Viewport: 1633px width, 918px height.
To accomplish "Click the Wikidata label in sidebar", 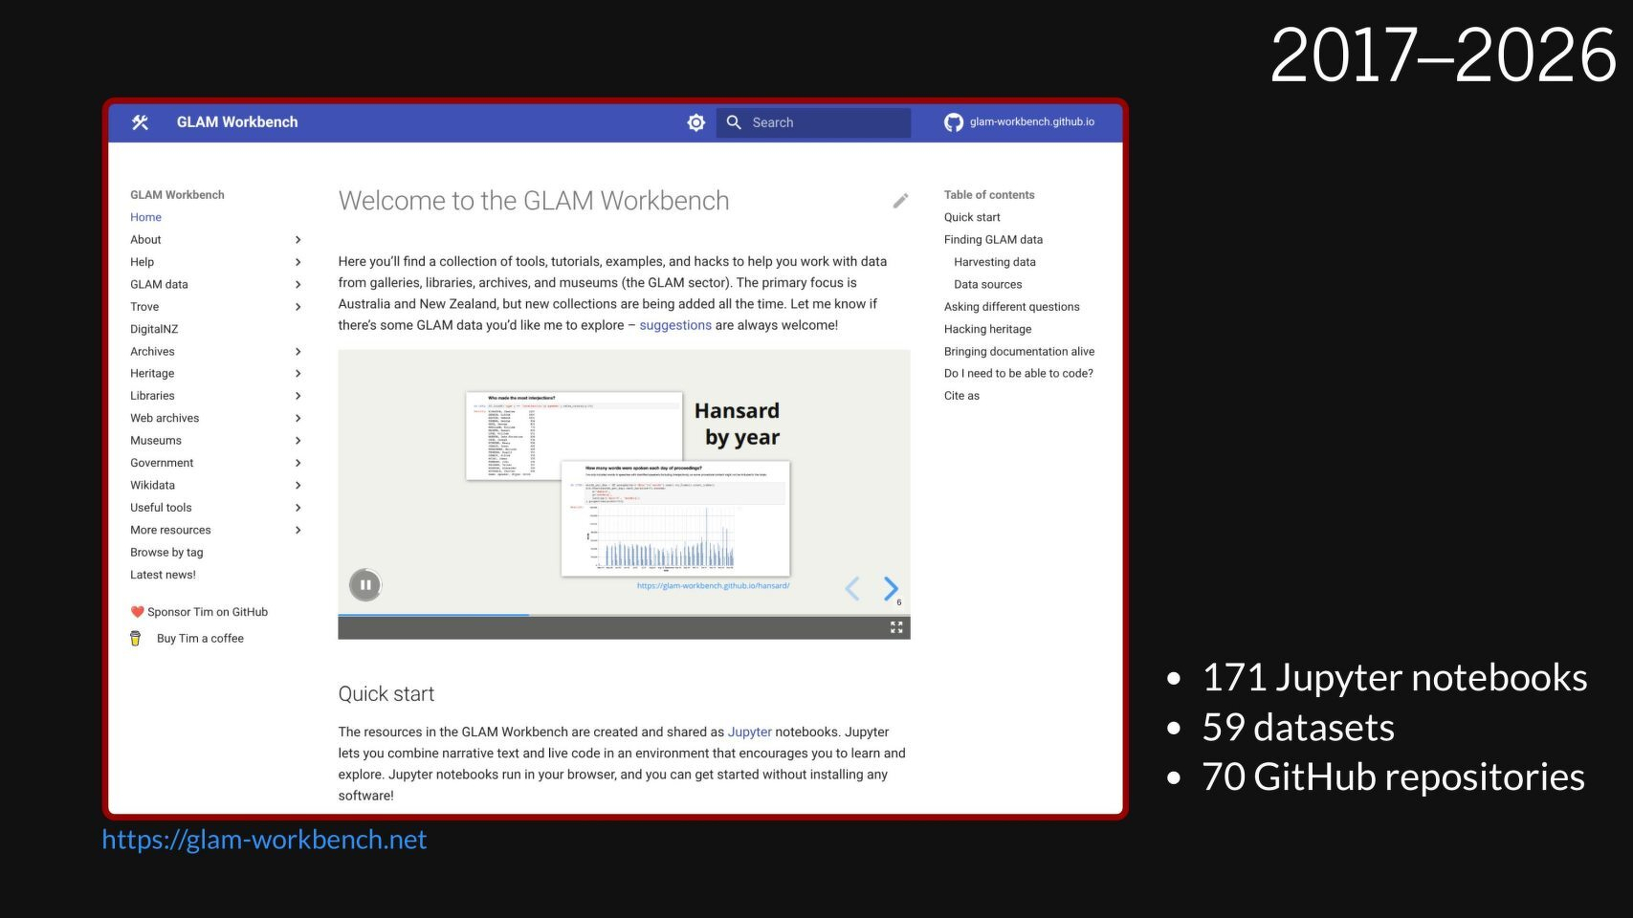I will [x=152, y=486].
